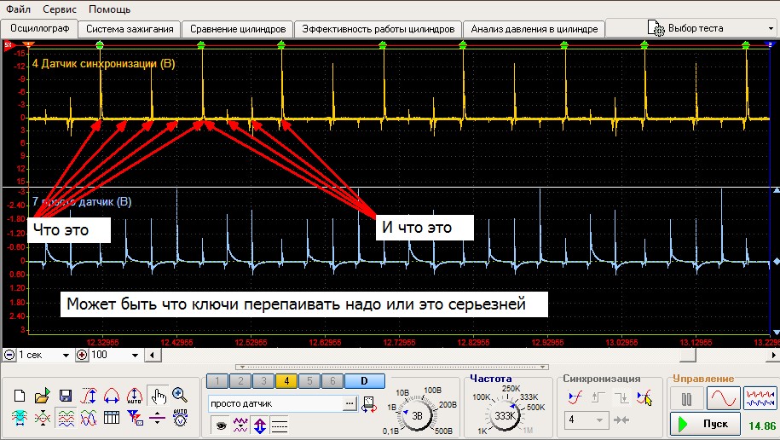Click the new blank document icon

click(20, 396)
